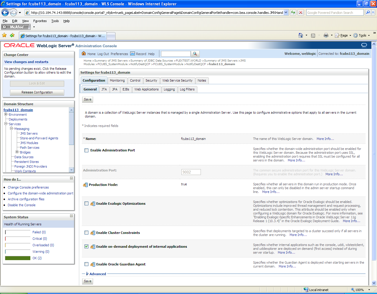Open the Web Service Security tab
Image resolution: width=377 pixels, height=294 pixels.
(177, 80)
